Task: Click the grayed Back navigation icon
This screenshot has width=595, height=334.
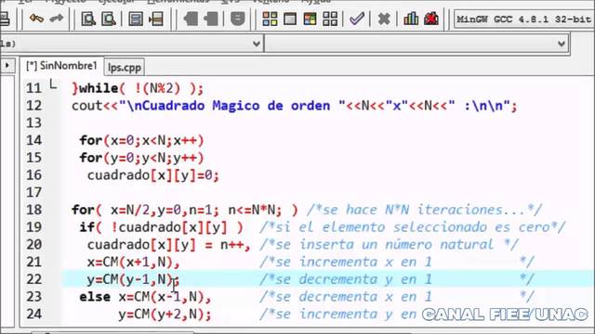Action: [191, 19]
